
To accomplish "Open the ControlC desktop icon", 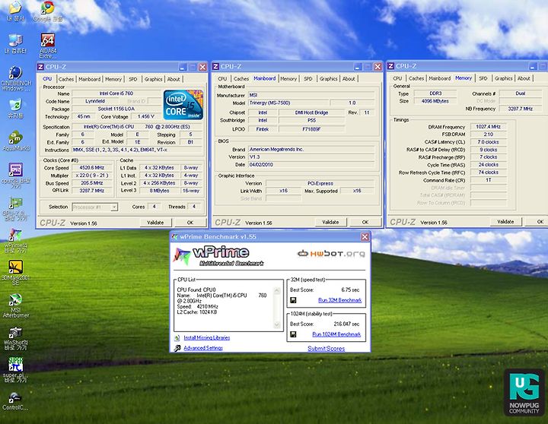I will [15, 401].
